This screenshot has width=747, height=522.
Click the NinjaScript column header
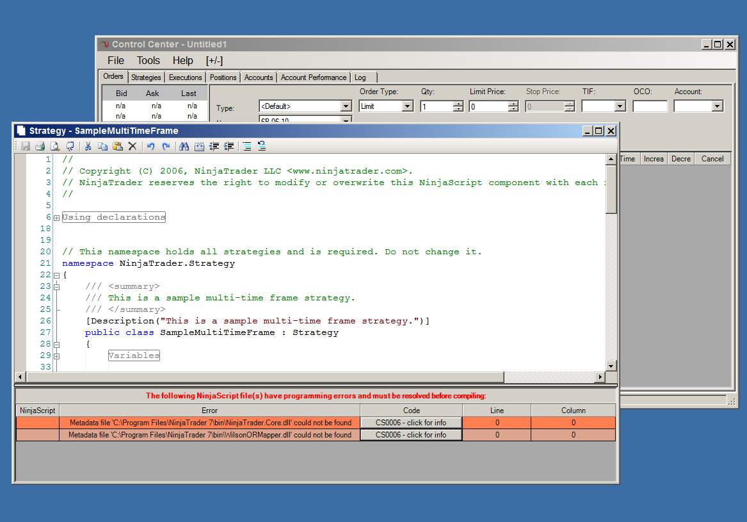point(38,411)
